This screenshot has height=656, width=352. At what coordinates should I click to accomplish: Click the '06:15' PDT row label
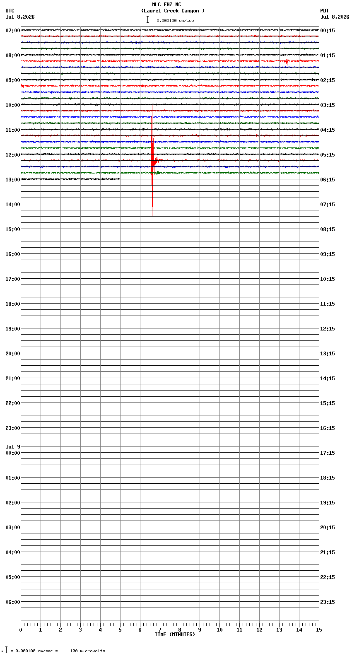328,179
